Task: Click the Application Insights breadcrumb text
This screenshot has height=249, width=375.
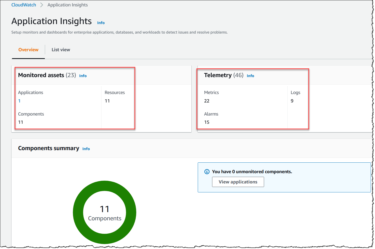Action: point(67,5)
